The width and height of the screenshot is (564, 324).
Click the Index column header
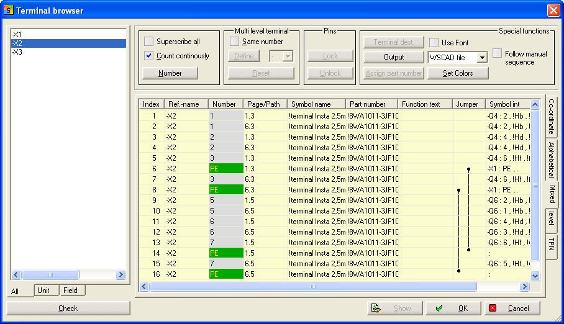tap(152, 104)
